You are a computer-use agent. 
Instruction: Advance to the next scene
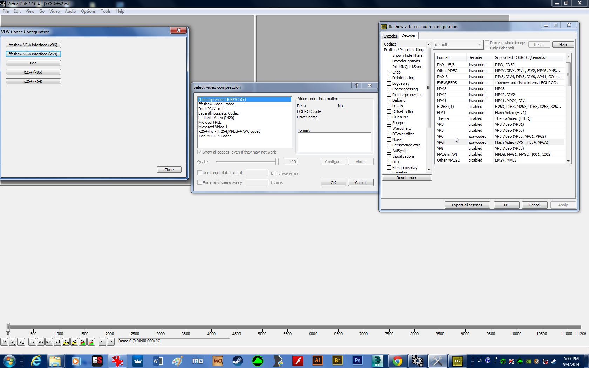[91, 342]
